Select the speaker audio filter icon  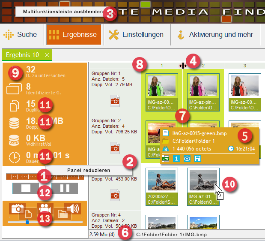pyautogui.click(x=72, y=208)
